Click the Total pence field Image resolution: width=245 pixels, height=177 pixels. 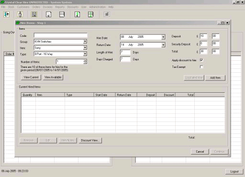point(216,51)
